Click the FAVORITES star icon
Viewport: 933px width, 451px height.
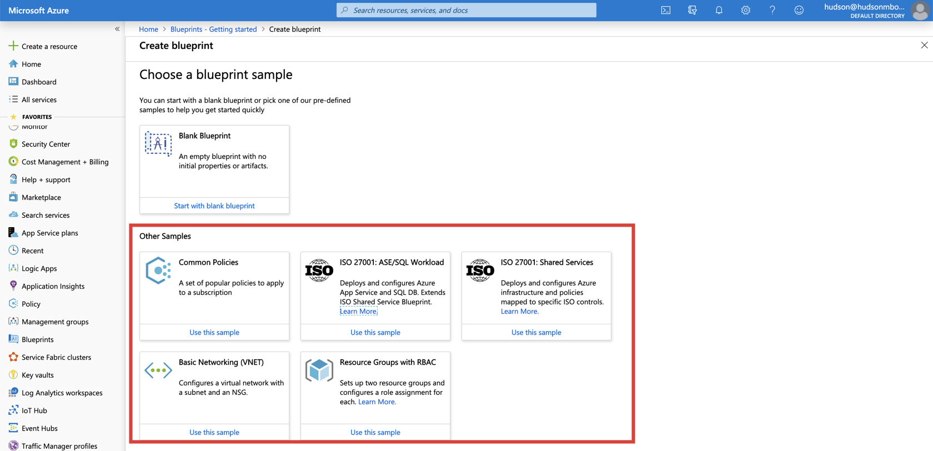(x=13, y=117)
